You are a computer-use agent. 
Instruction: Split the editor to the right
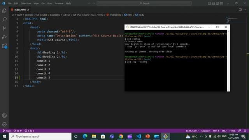(240, 10)
